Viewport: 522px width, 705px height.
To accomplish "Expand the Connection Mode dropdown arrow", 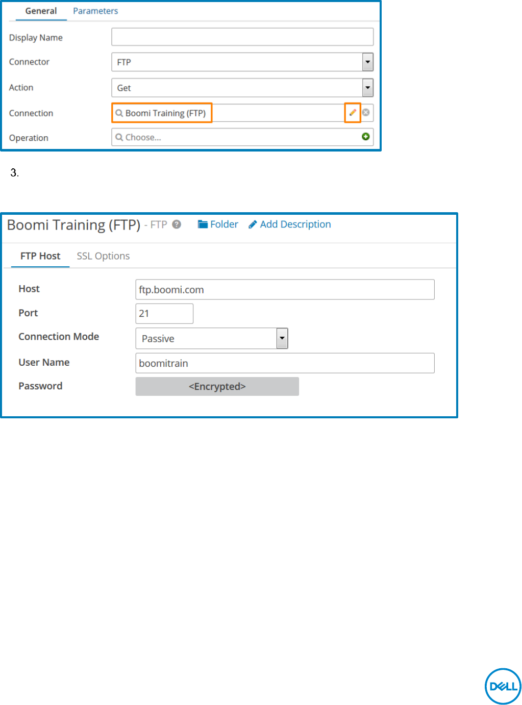I will [x=282, y=338].
